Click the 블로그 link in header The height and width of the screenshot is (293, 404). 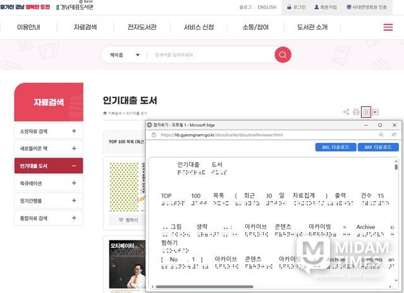click(245, 7)
